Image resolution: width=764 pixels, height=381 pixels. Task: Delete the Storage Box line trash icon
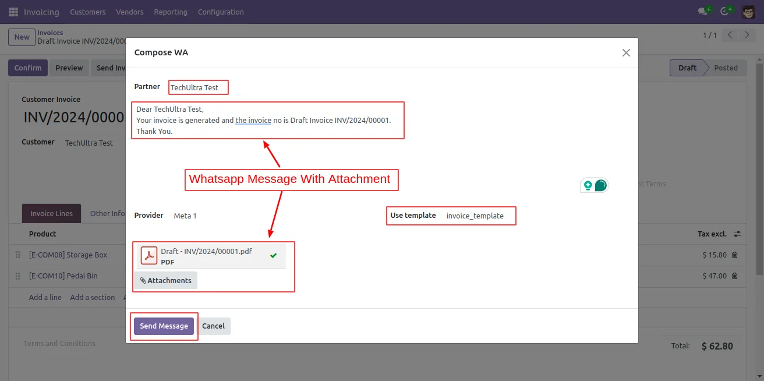pos(735,255)
